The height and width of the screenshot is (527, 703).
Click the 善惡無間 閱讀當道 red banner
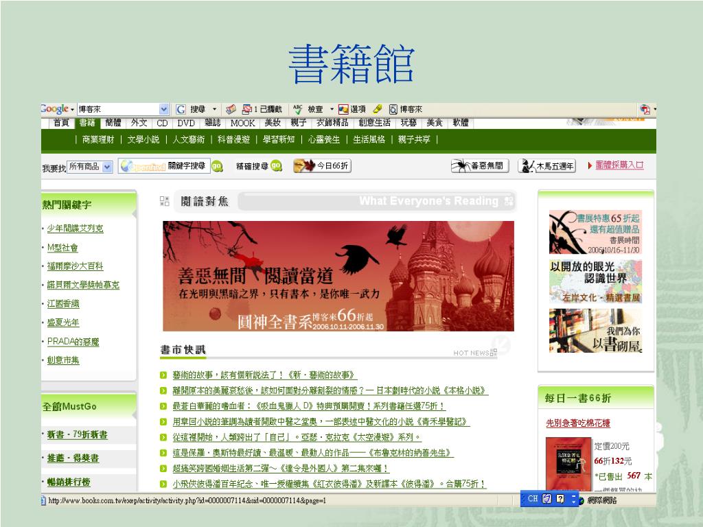pyautogui.click(x=338, y=276)
